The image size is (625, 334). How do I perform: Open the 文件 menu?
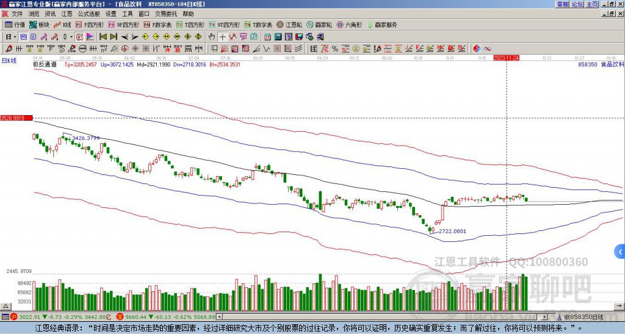tap(17, 14)
